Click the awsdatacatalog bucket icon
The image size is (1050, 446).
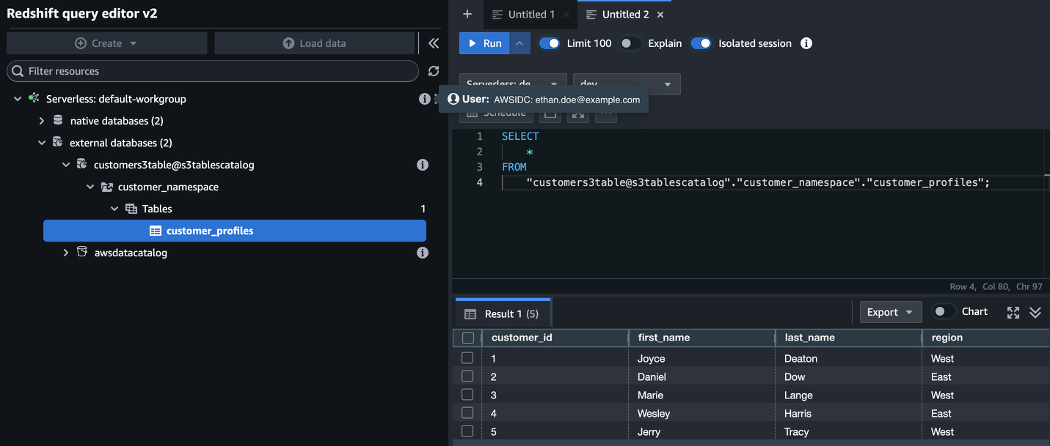click(x=82, y=253)
